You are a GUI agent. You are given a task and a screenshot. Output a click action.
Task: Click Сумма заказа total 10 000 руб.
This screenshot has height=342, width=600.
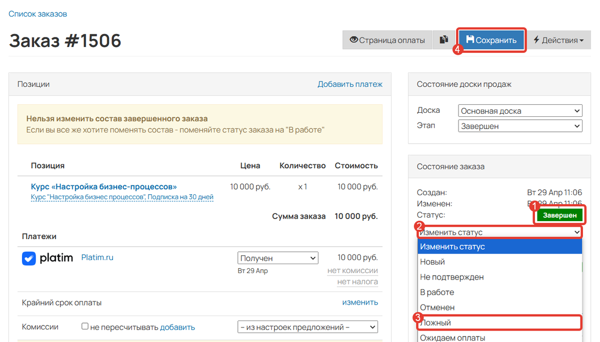(356, 216)
